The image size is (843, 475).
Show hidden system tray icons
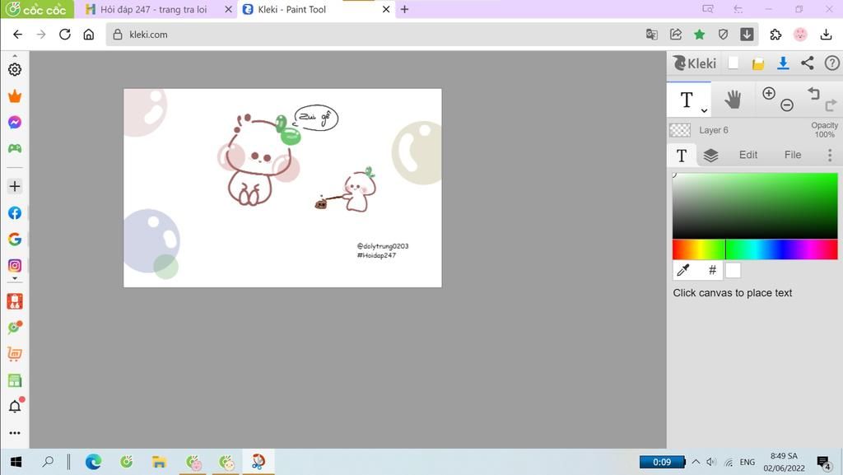pyautogui.click(x=696, y=462)
